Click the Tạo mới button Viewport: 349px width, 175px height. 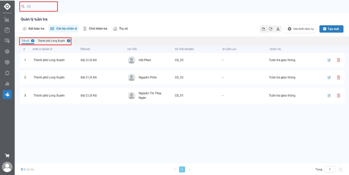pyautogui.click(x=331, y=29)
